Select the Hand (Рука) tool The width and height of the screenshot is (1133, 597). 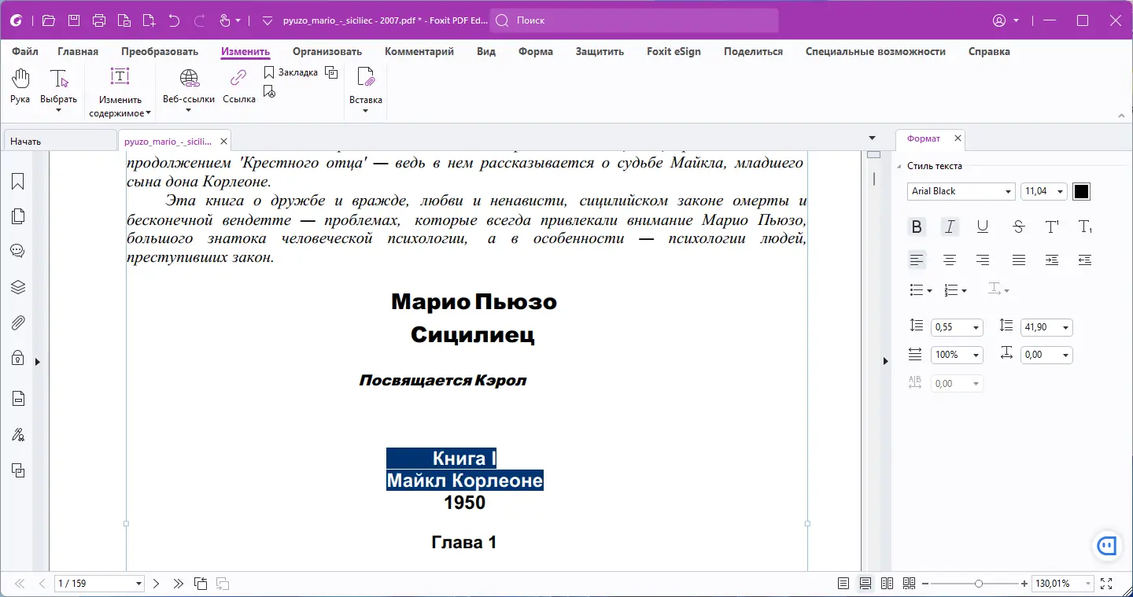coord(20,87)
